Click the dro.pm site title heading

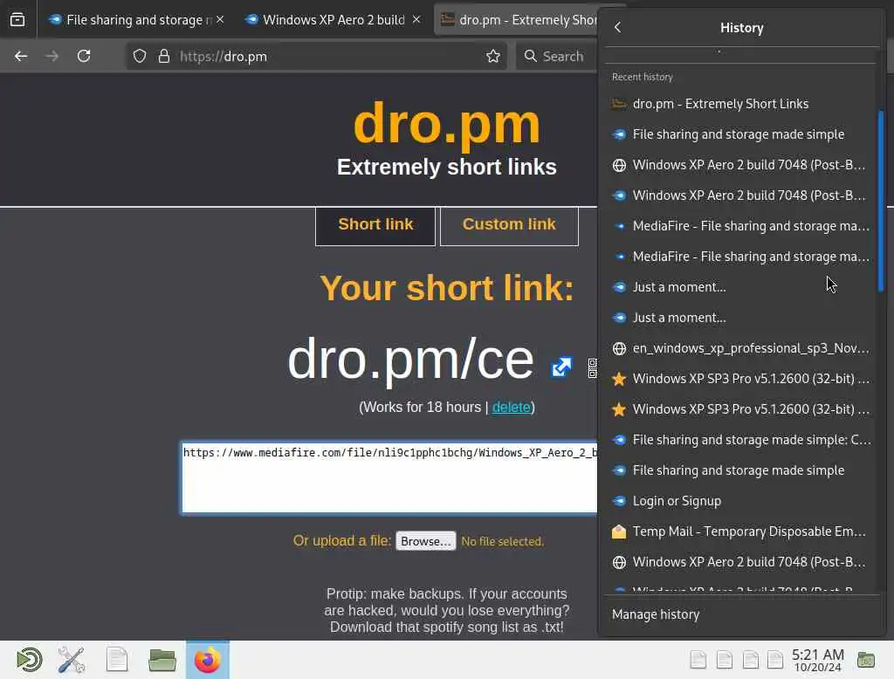coord(446,124)
